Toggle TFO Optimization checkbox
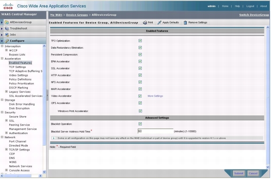Screen dimensions: 271x179 140,41
